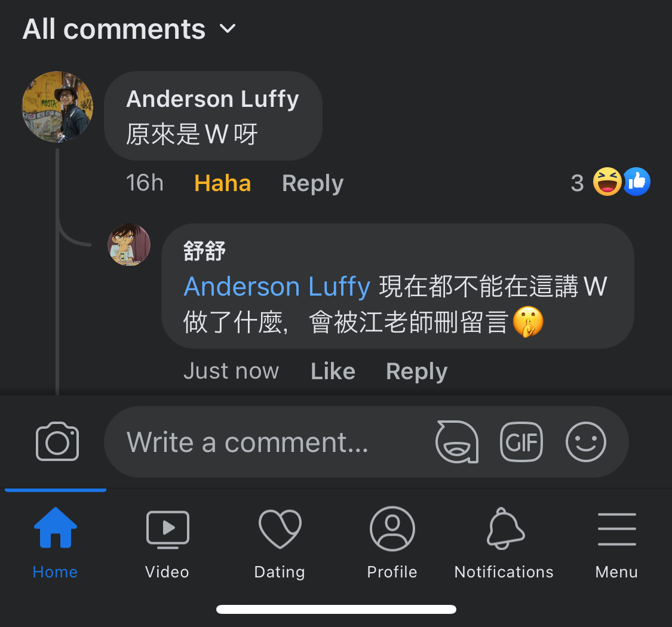Go to the Home tab
Image resolution: width=672 pixels, height=627 pixels.
[56, 543]
